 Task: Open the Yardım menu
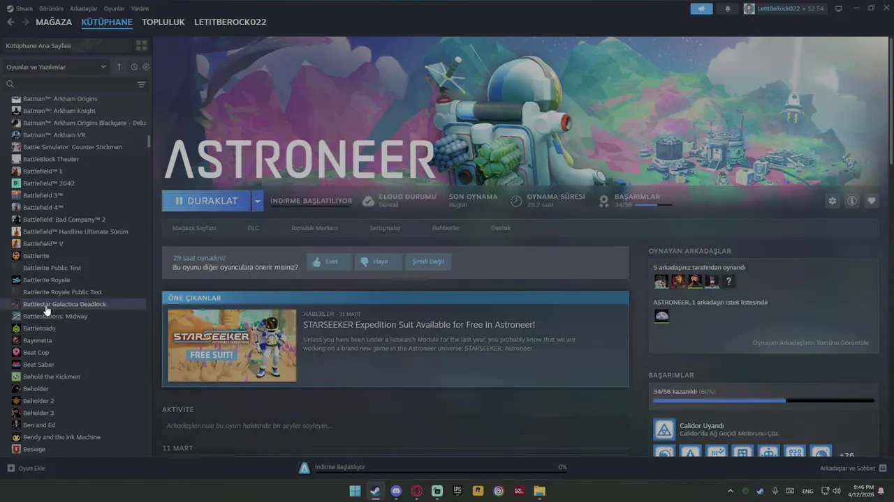pyautogui.click(x=140, y=8)
